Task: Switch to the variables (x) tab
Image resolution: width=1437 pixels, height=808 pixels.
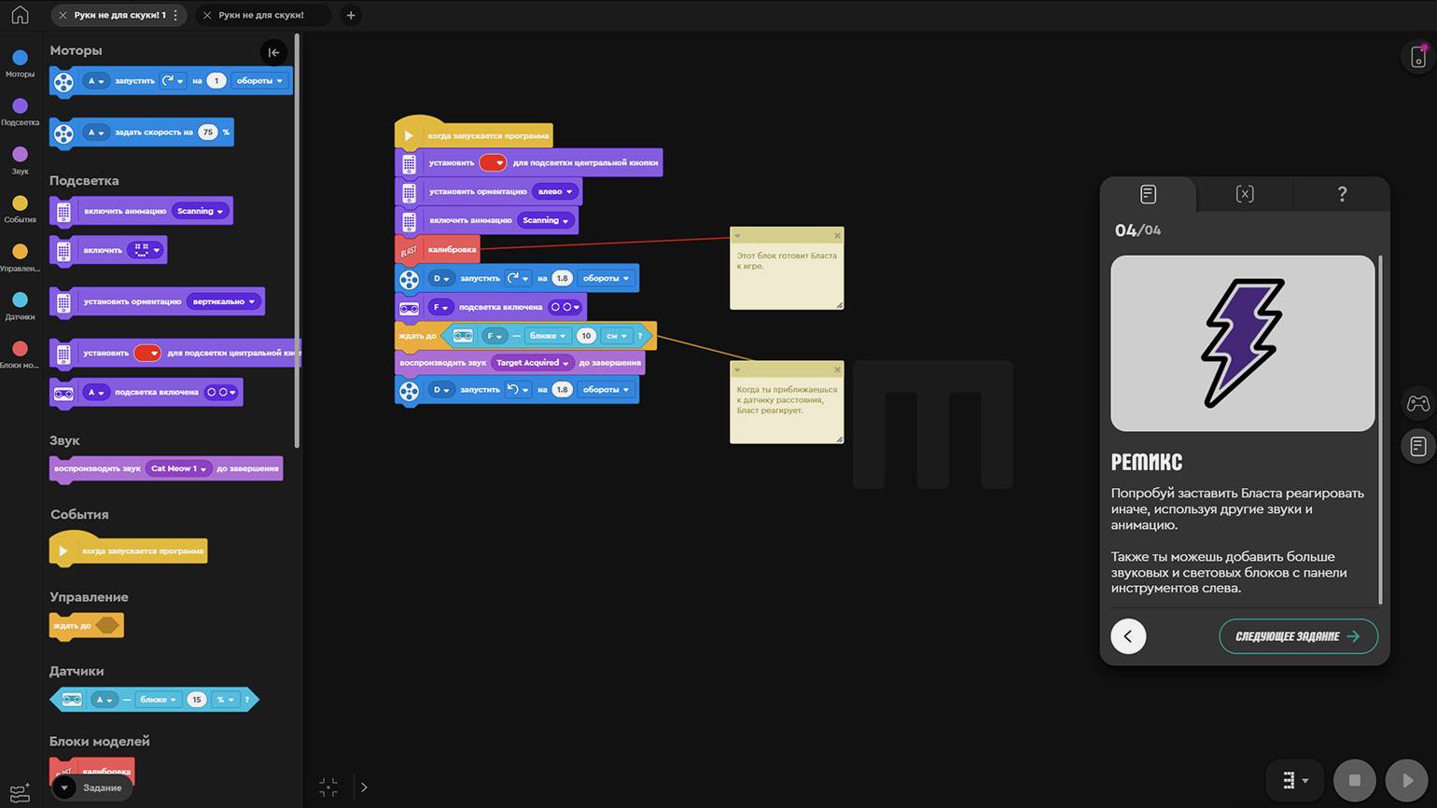Action: click(1244, 194)
